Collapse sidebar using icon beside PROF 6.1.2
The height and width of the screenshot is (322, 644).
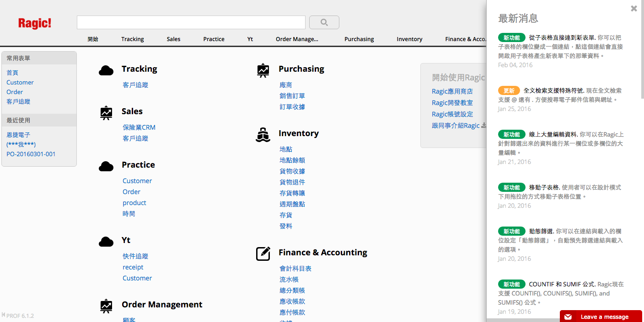coord(4,315)
